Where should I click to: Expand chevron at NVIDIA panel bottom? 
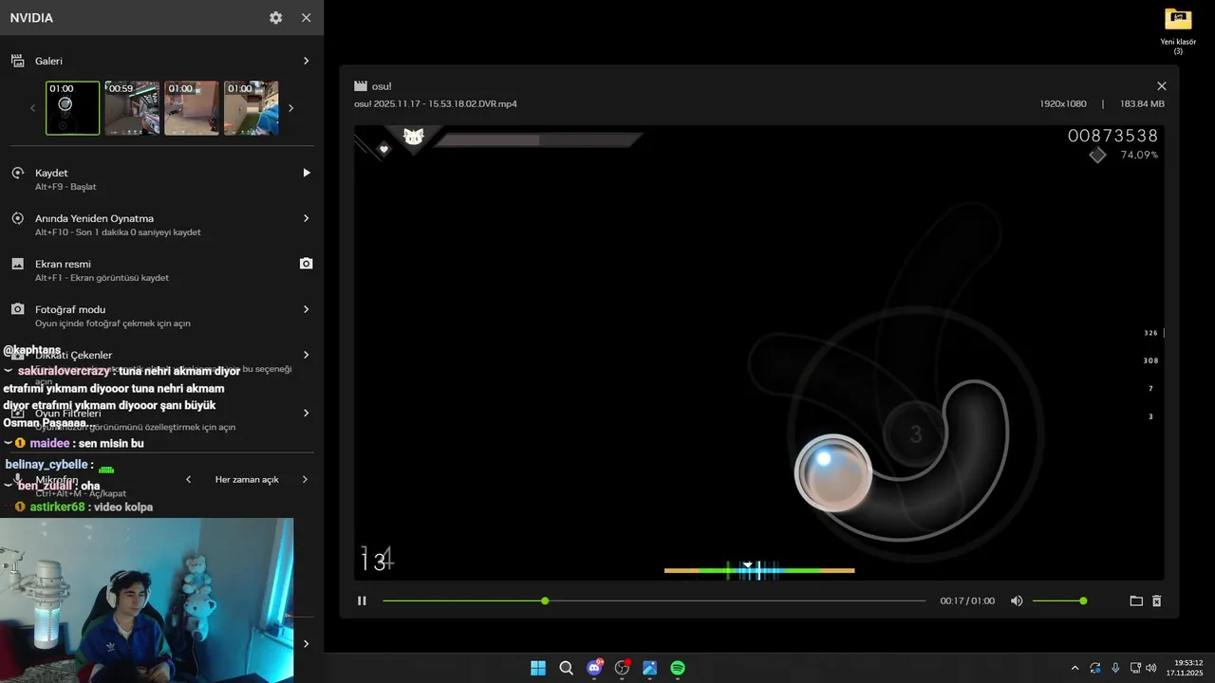306,644
